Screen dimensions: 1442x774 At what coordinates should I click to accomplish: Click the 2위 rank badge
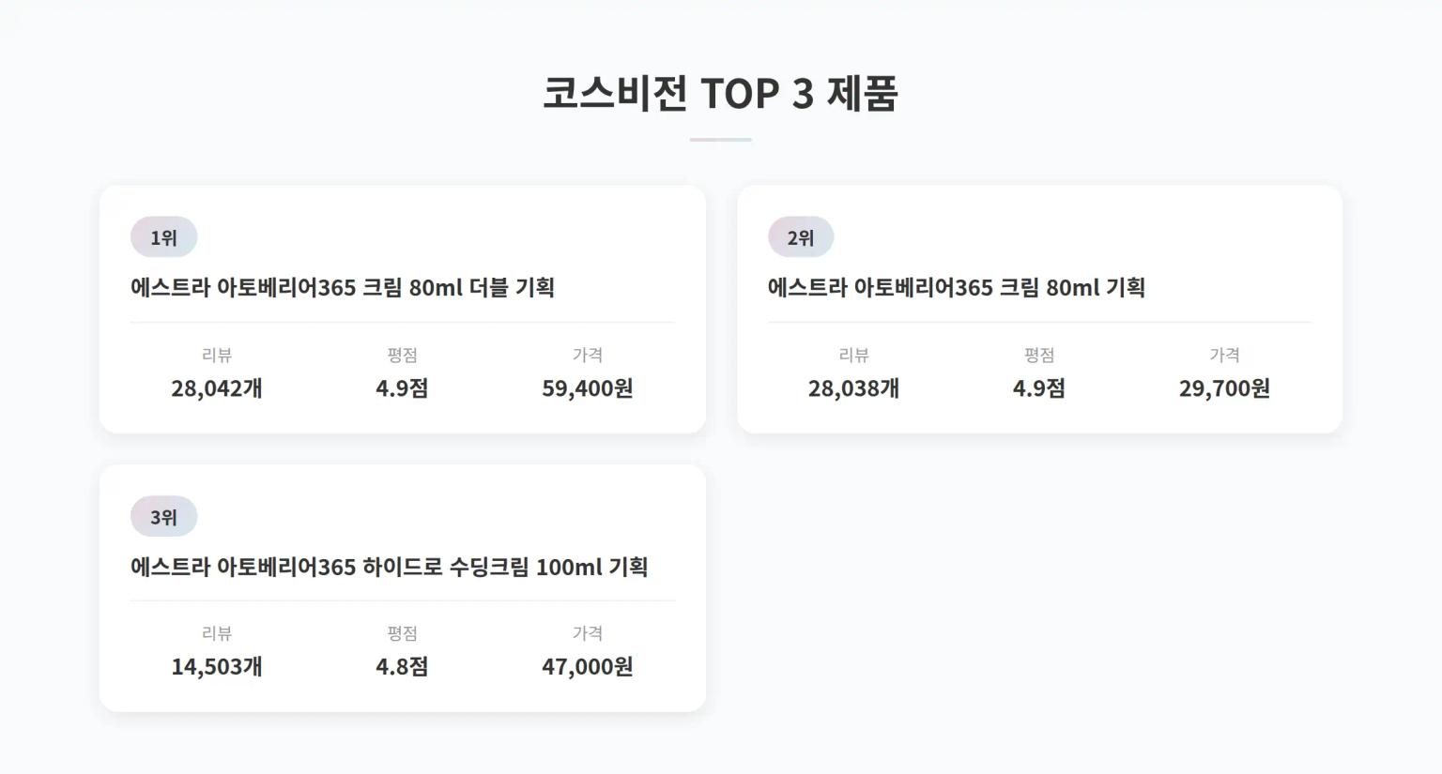[800, 236]
